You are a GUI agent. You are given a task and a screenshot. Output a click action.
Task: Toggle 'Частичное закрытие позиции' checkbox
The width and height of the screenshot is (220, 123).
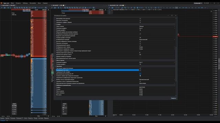click(x=140, y=68)
